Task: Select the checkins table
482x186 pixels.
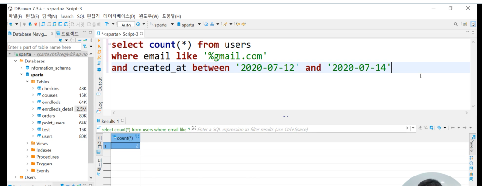Action: point(51,89)
